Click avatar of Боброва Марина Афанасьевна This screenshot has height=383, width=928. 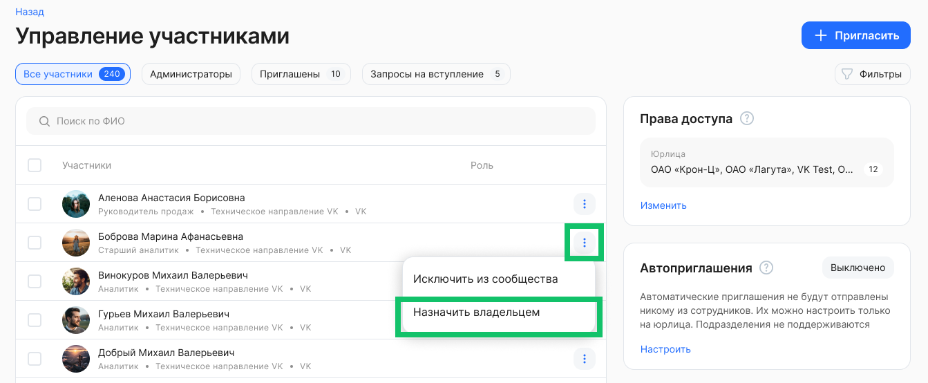click(x=76, y=243)
